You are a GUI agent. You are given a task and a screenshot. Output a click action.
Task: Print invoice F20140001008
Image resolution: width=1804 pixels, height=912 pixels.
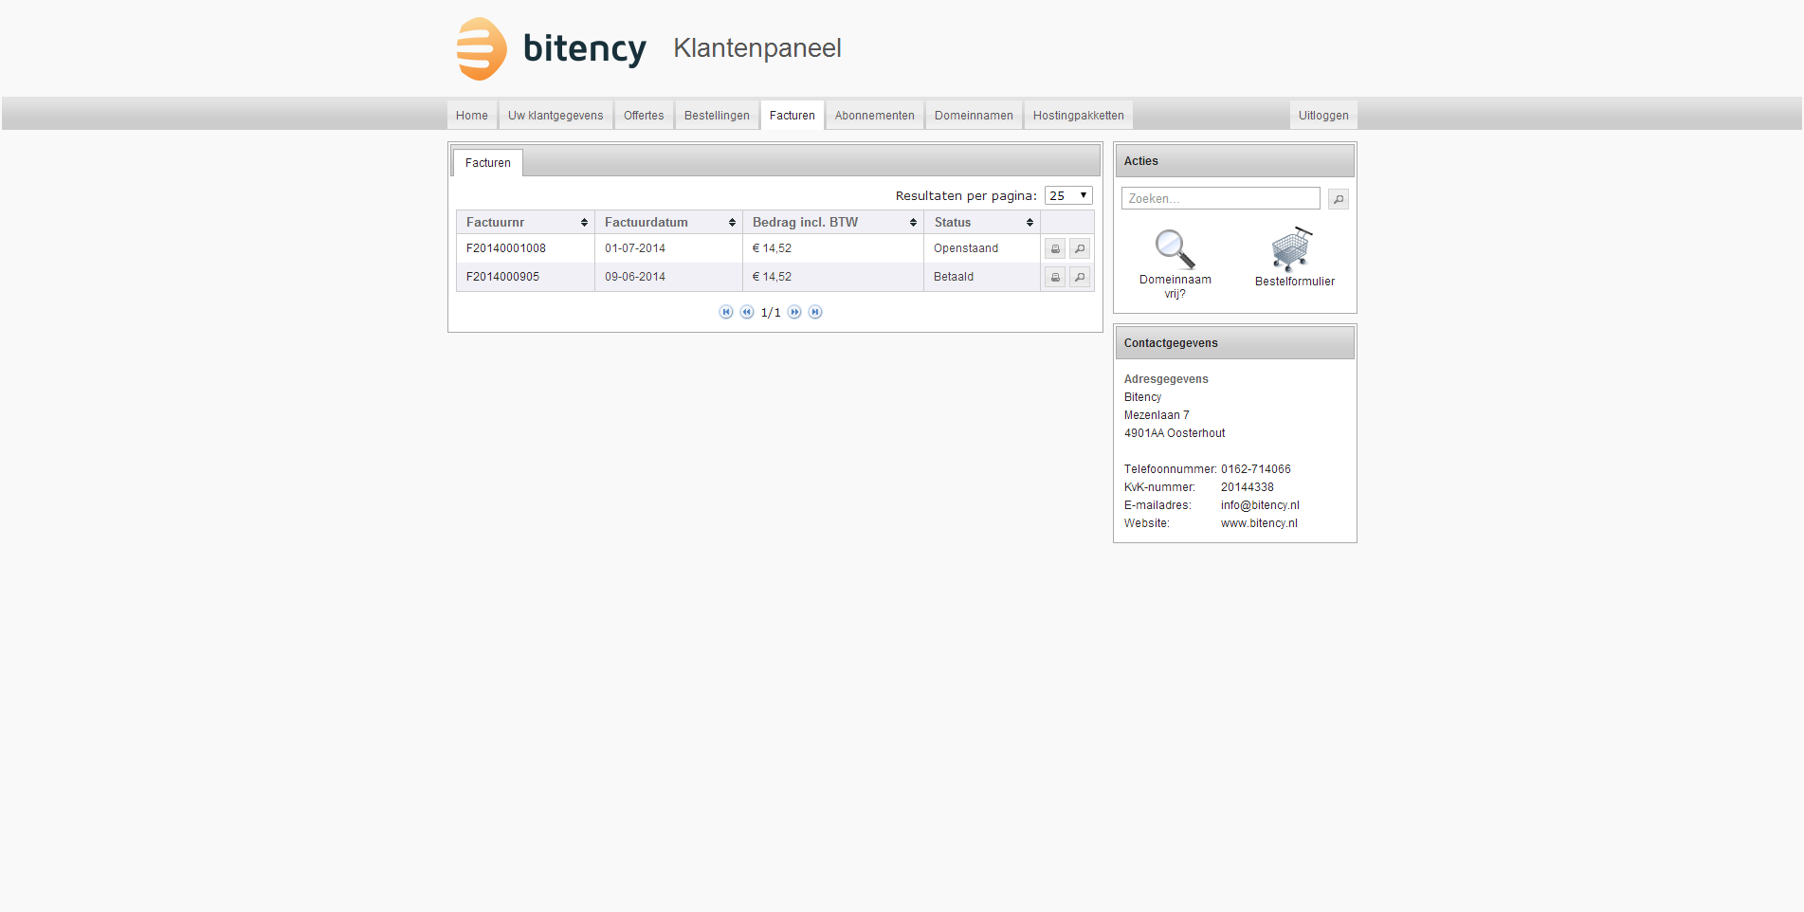coord(1054,249)
